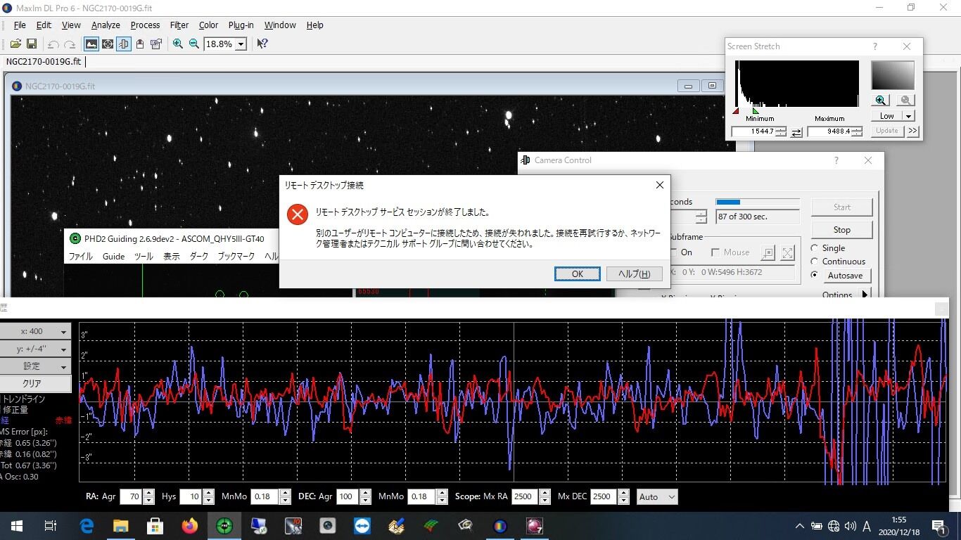Toggle the Screen Stretch window toolbar icon

91,44
